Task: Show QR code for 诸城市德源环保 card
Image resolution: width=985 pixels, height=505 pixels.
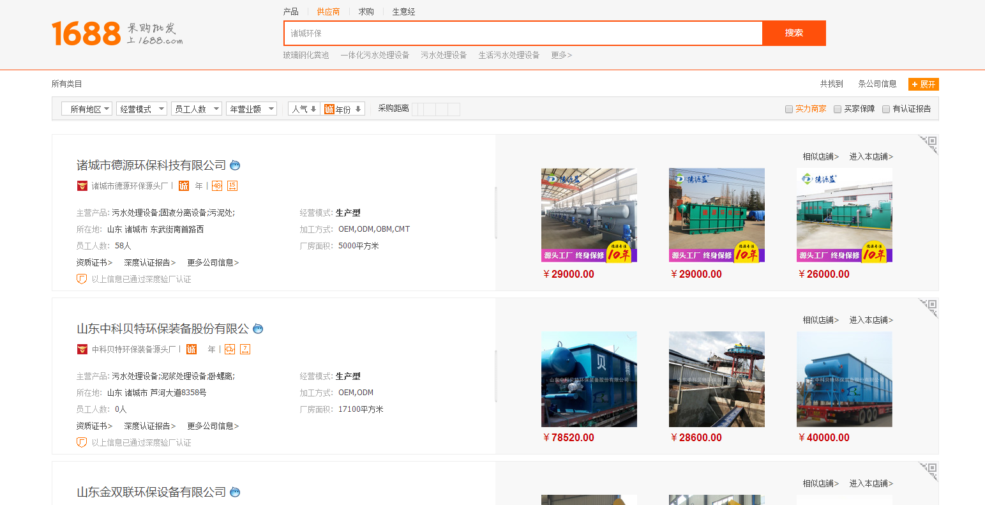Action: [x=929, y=144]
